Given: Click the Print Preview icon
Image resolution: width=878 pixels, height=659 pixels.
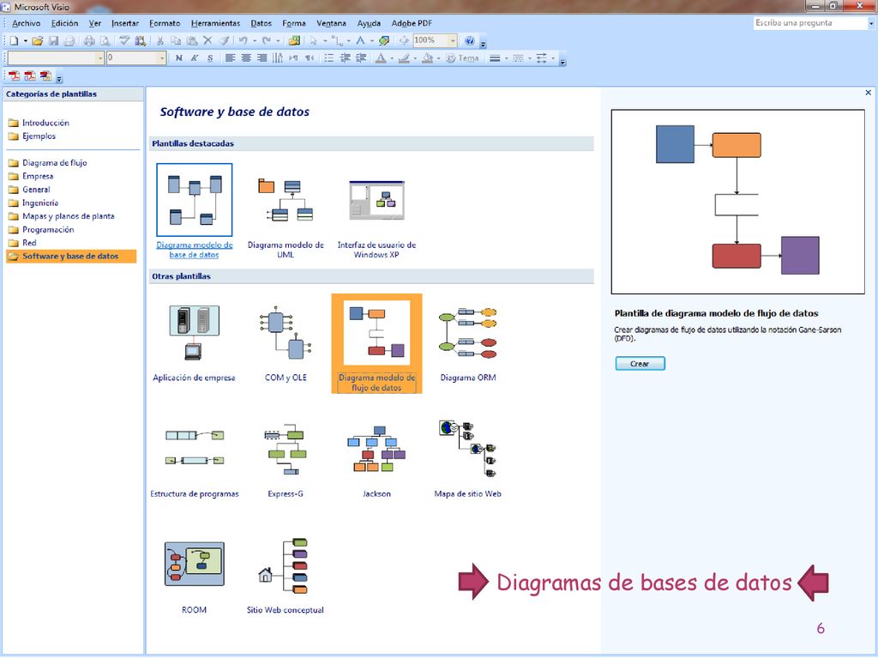Looking at the screenshot, I should [x=105, y=40].
